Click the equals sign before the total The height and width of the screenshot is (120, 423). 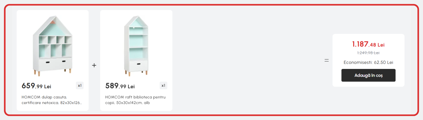coord(327,60)
